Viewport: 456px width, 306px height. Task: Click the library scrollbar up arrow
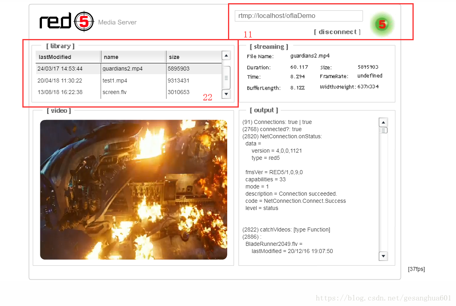pyautogui.click(x=226, y=55)
